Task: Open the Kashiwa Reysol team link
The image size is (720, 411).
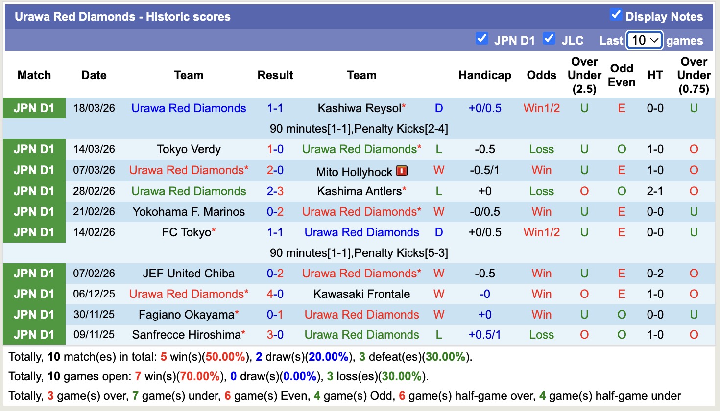Action: pos(358,108)
